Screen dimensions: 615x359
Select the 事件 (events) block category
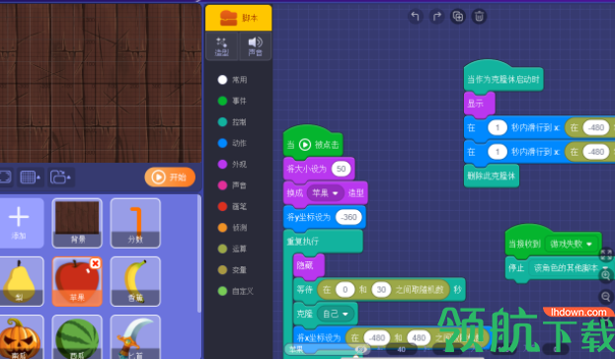(x=233, y=102)
